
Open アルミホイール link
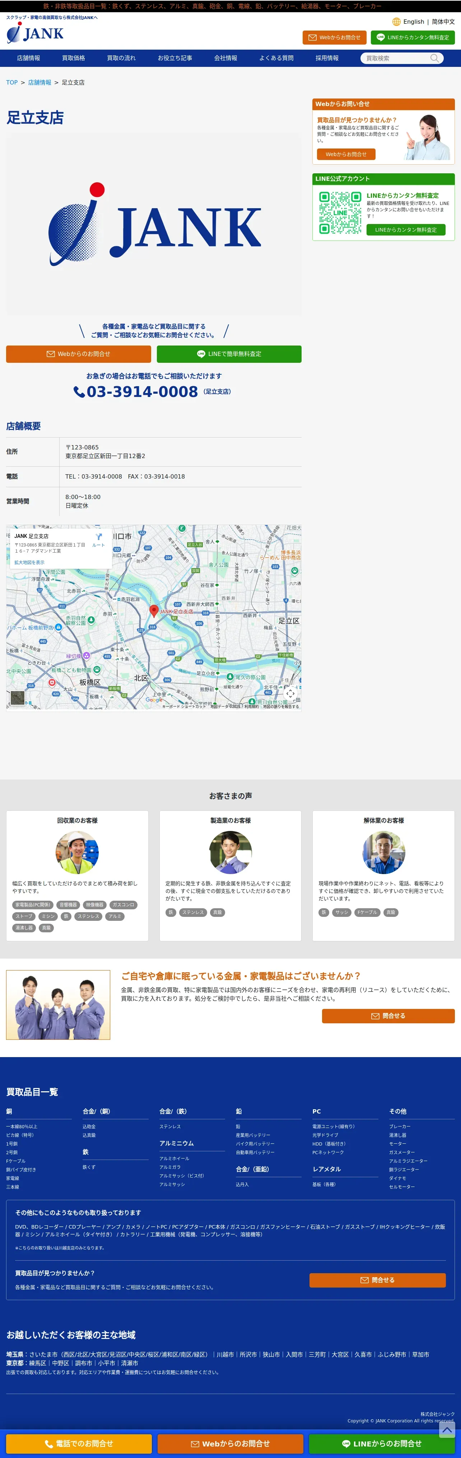174,1158
